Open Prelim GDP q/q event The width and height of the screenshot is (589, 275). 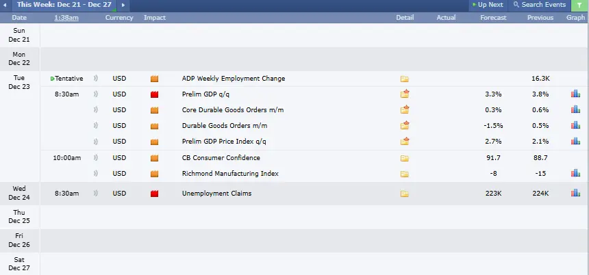(205, 94)
